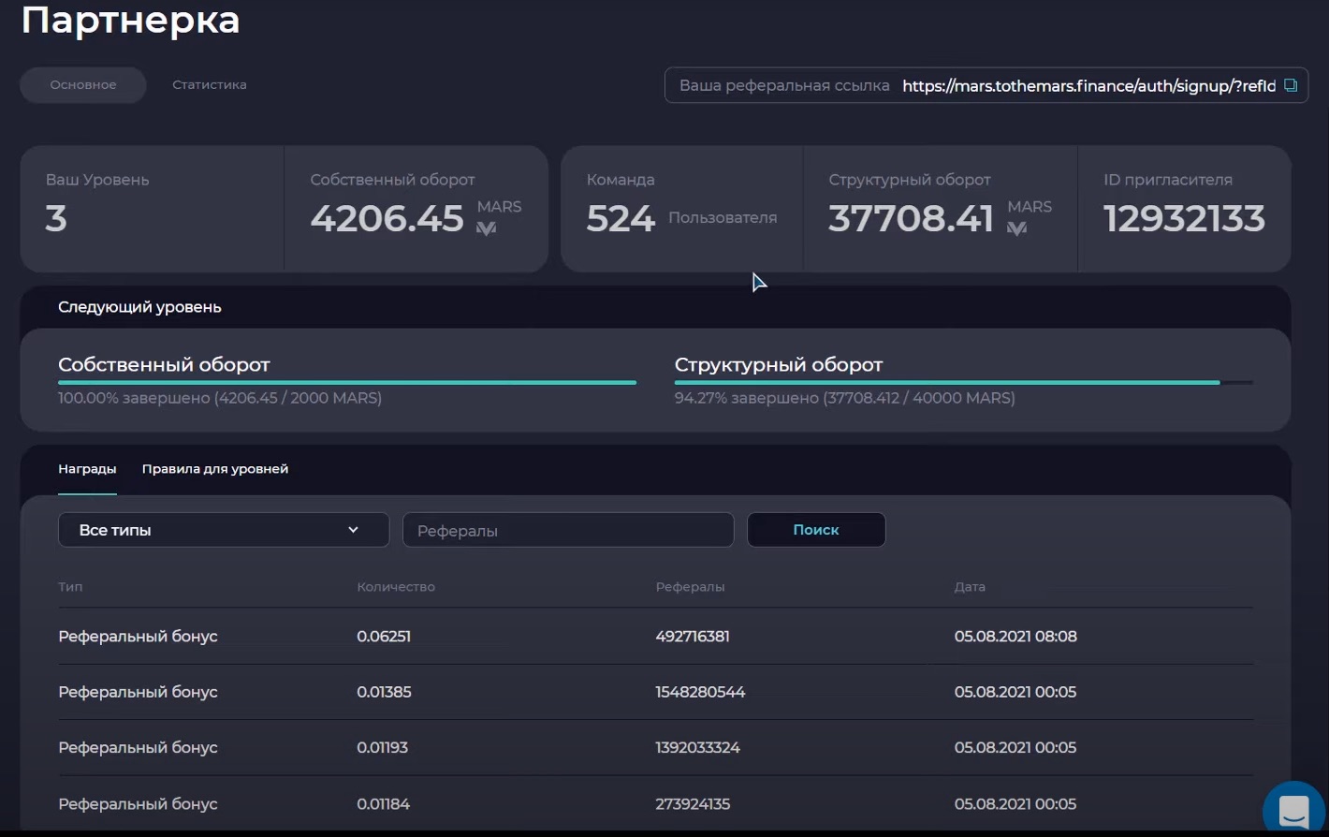Image resolution: width=1329 pixels, height=837 pixels.
Task: Click MARS logo icon under Структурный оборот value
Action: 1016,228
